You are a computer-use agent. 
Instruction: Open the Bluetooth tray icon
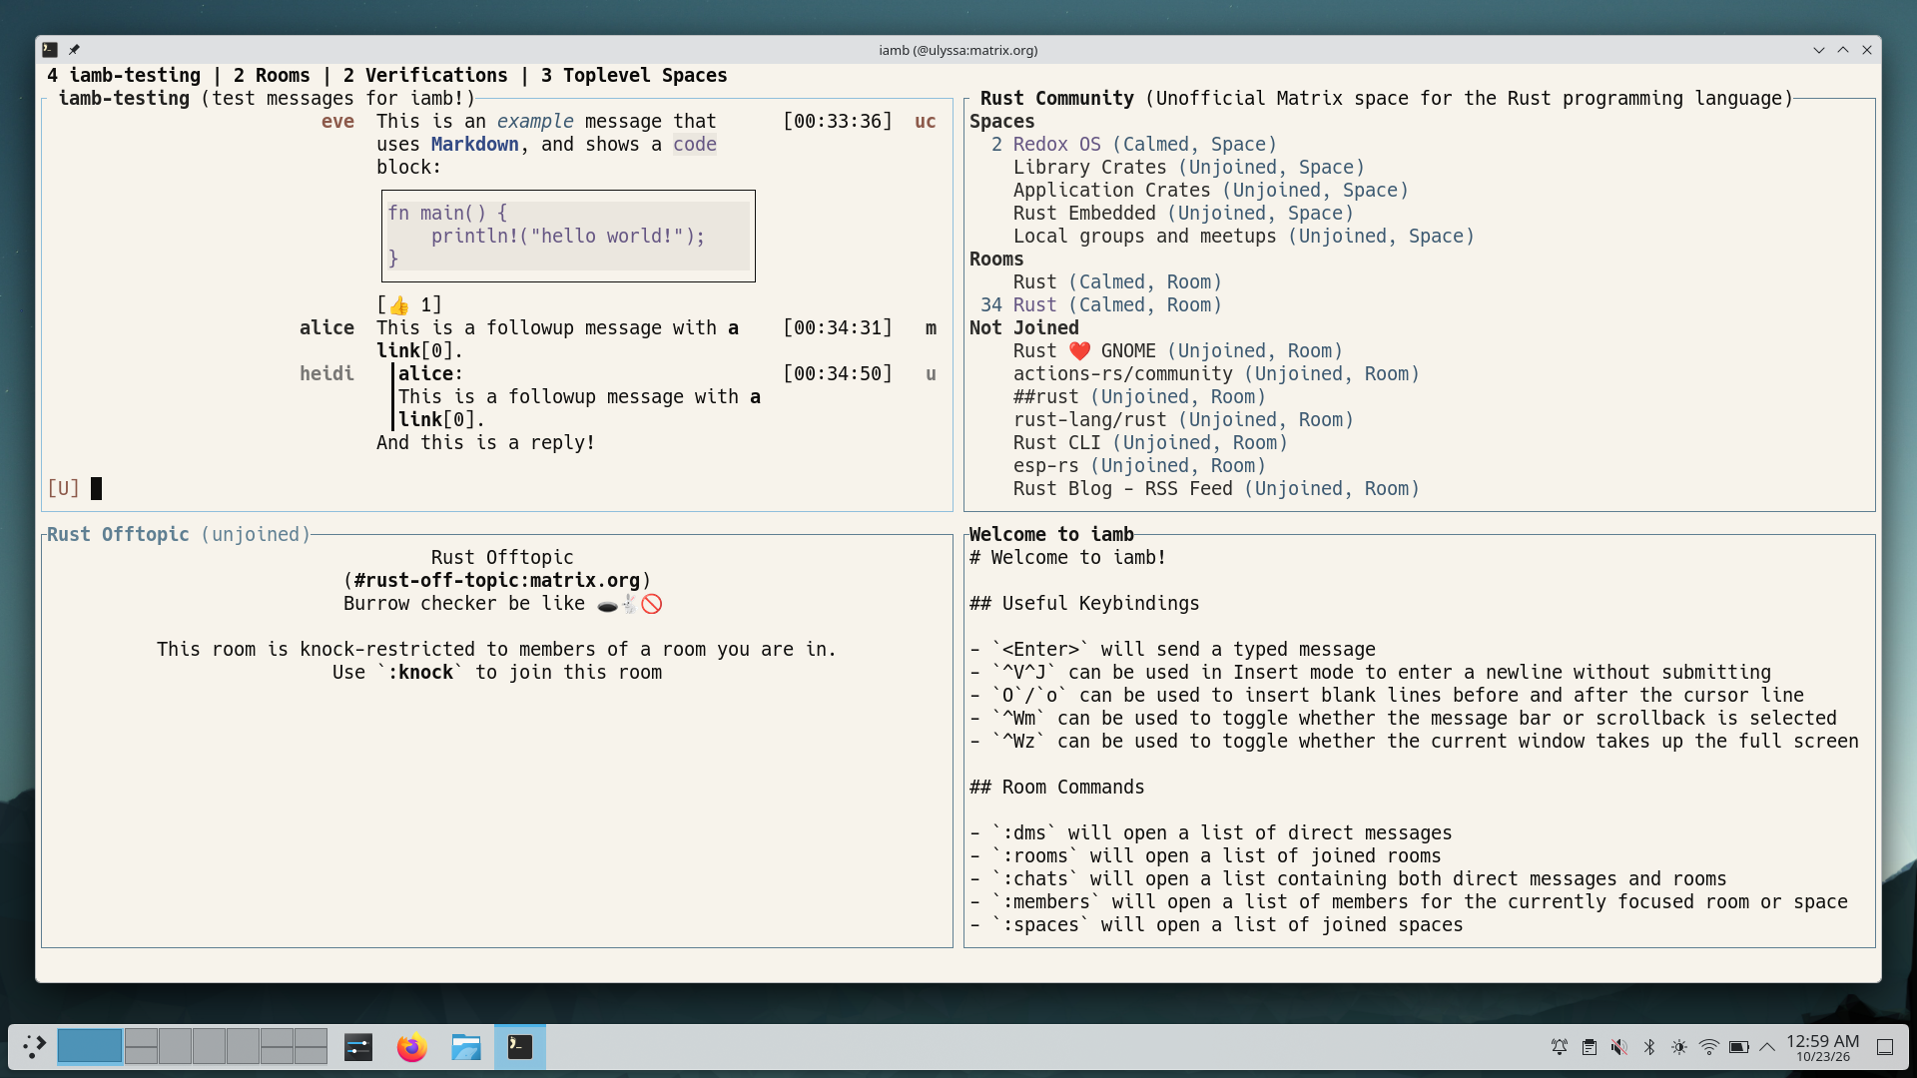click(1648, 1047)
